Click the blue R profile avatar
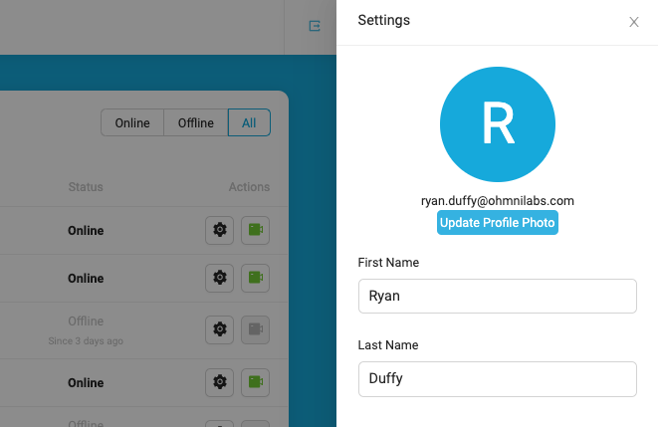This screenshot has width=658, height=427. (x=498, y=124)
